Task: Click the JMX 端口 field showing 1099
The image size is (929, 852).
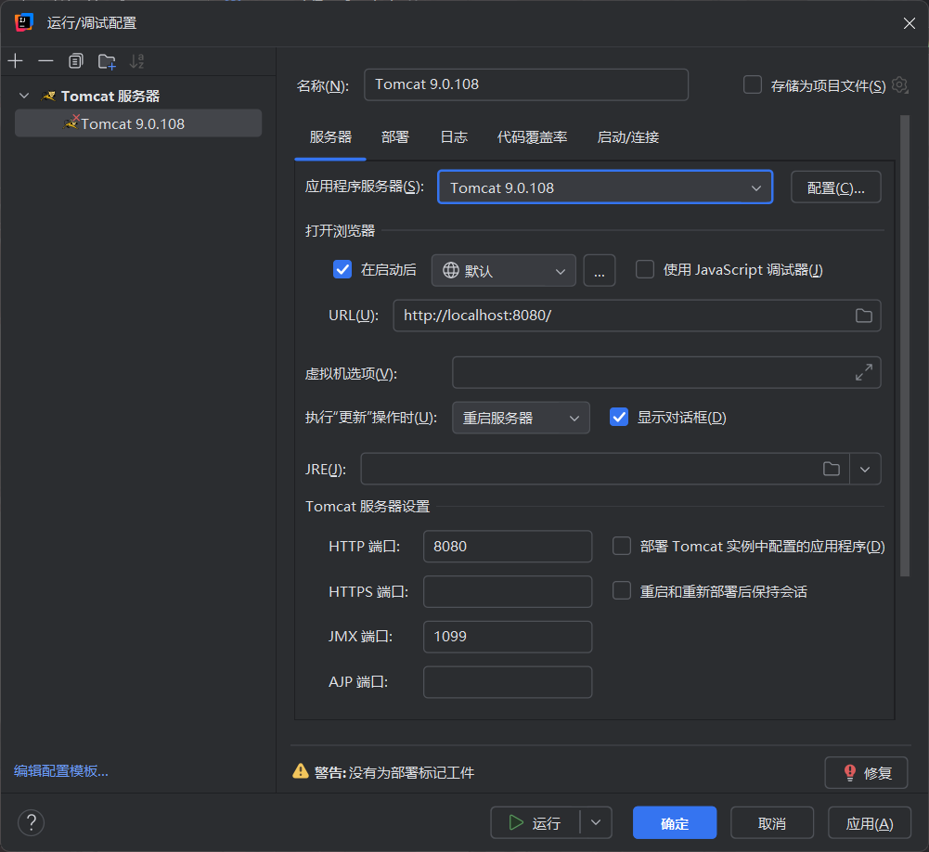Action: pyautogui.click(x=508, y=637)
